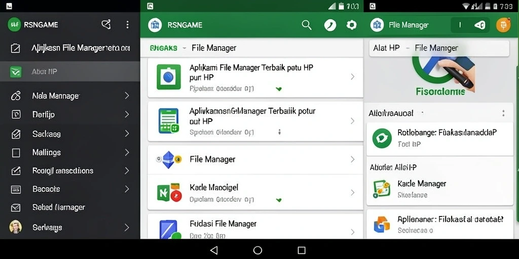This screenshot has width=519, height=259.
Task: Tap the Android Home navigation button
Action: click(x=257, y=250)
